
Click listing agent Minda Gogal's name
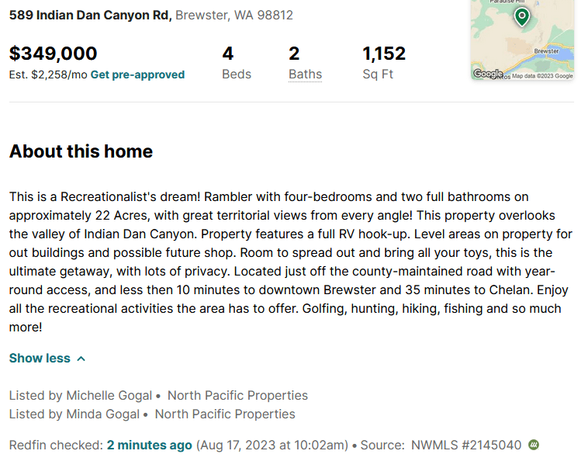pos(103,414)
